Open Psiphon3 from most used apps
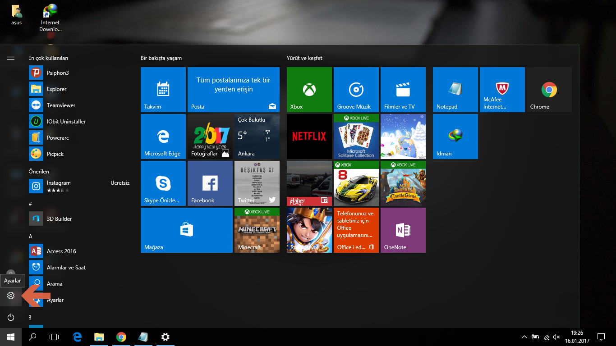This screenshot has width=616, height=346. (59, 73)
